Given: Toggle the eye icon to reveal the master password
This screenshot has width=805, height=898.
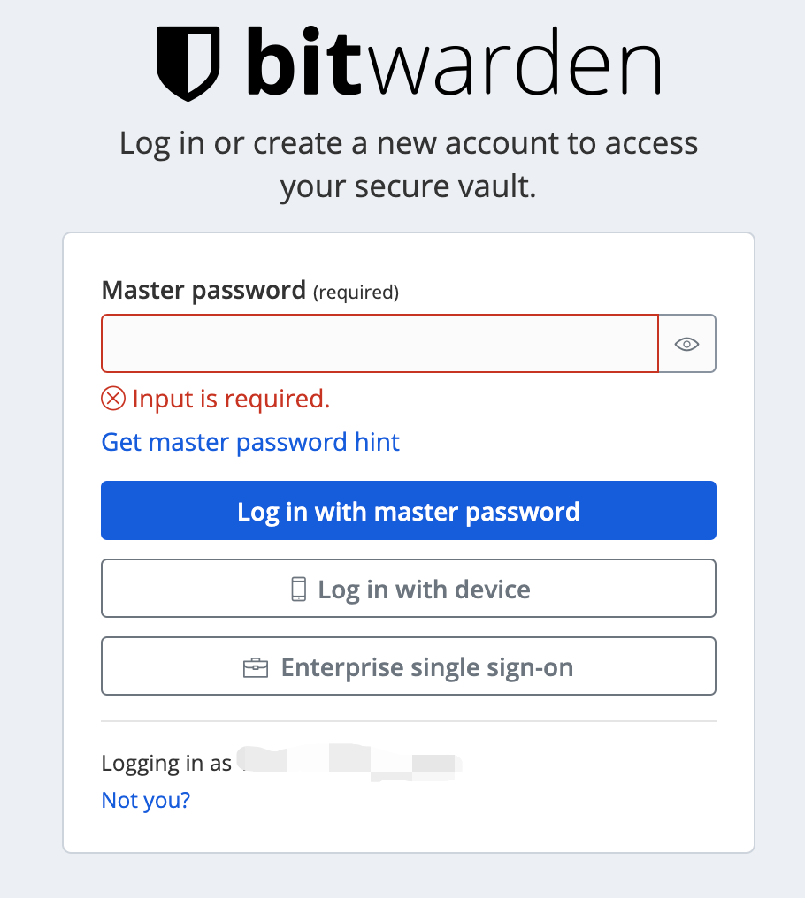Looking at the screenshot, I should (686, 343).
